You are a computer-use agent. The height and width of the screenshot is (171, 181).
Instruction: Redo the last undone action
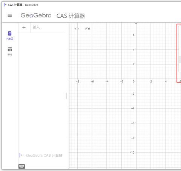(87, 29)
